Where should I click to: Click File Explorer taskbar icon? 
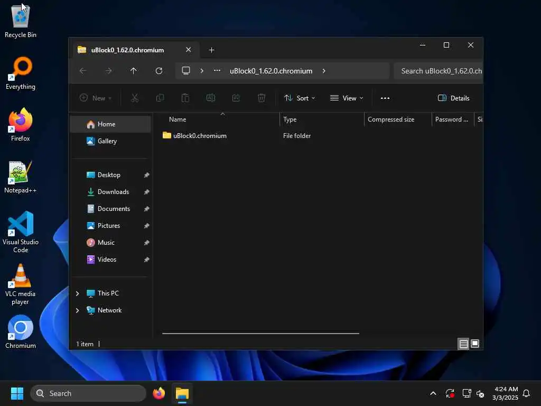click(x=182, y=393)
